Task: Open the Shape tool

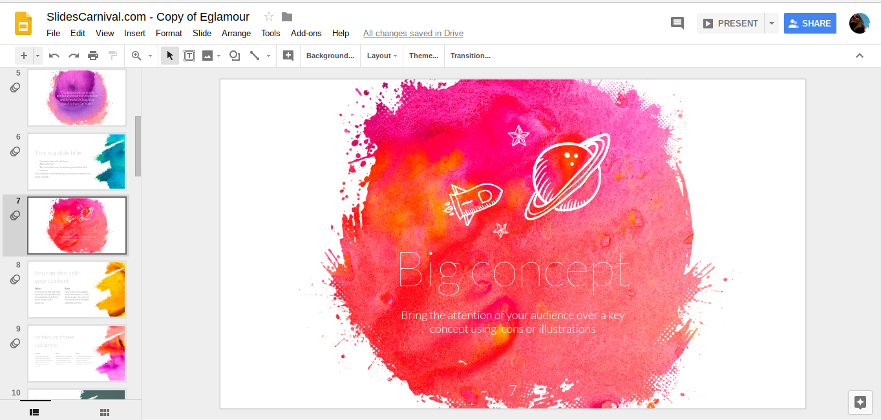Action: [x=235, y=56]
